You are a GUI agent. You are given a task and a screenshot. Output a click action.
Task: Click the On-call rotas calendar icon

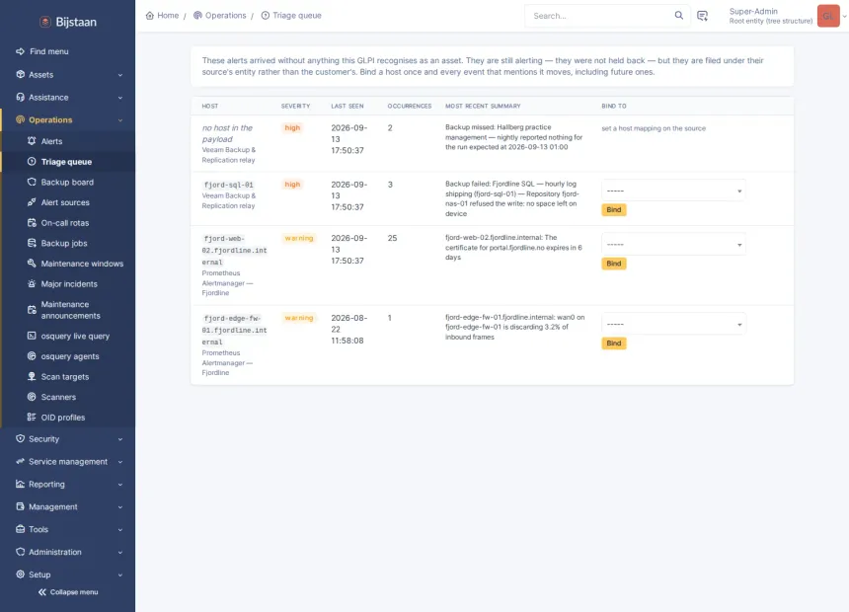pyautogui.click(x=32, y=223)
